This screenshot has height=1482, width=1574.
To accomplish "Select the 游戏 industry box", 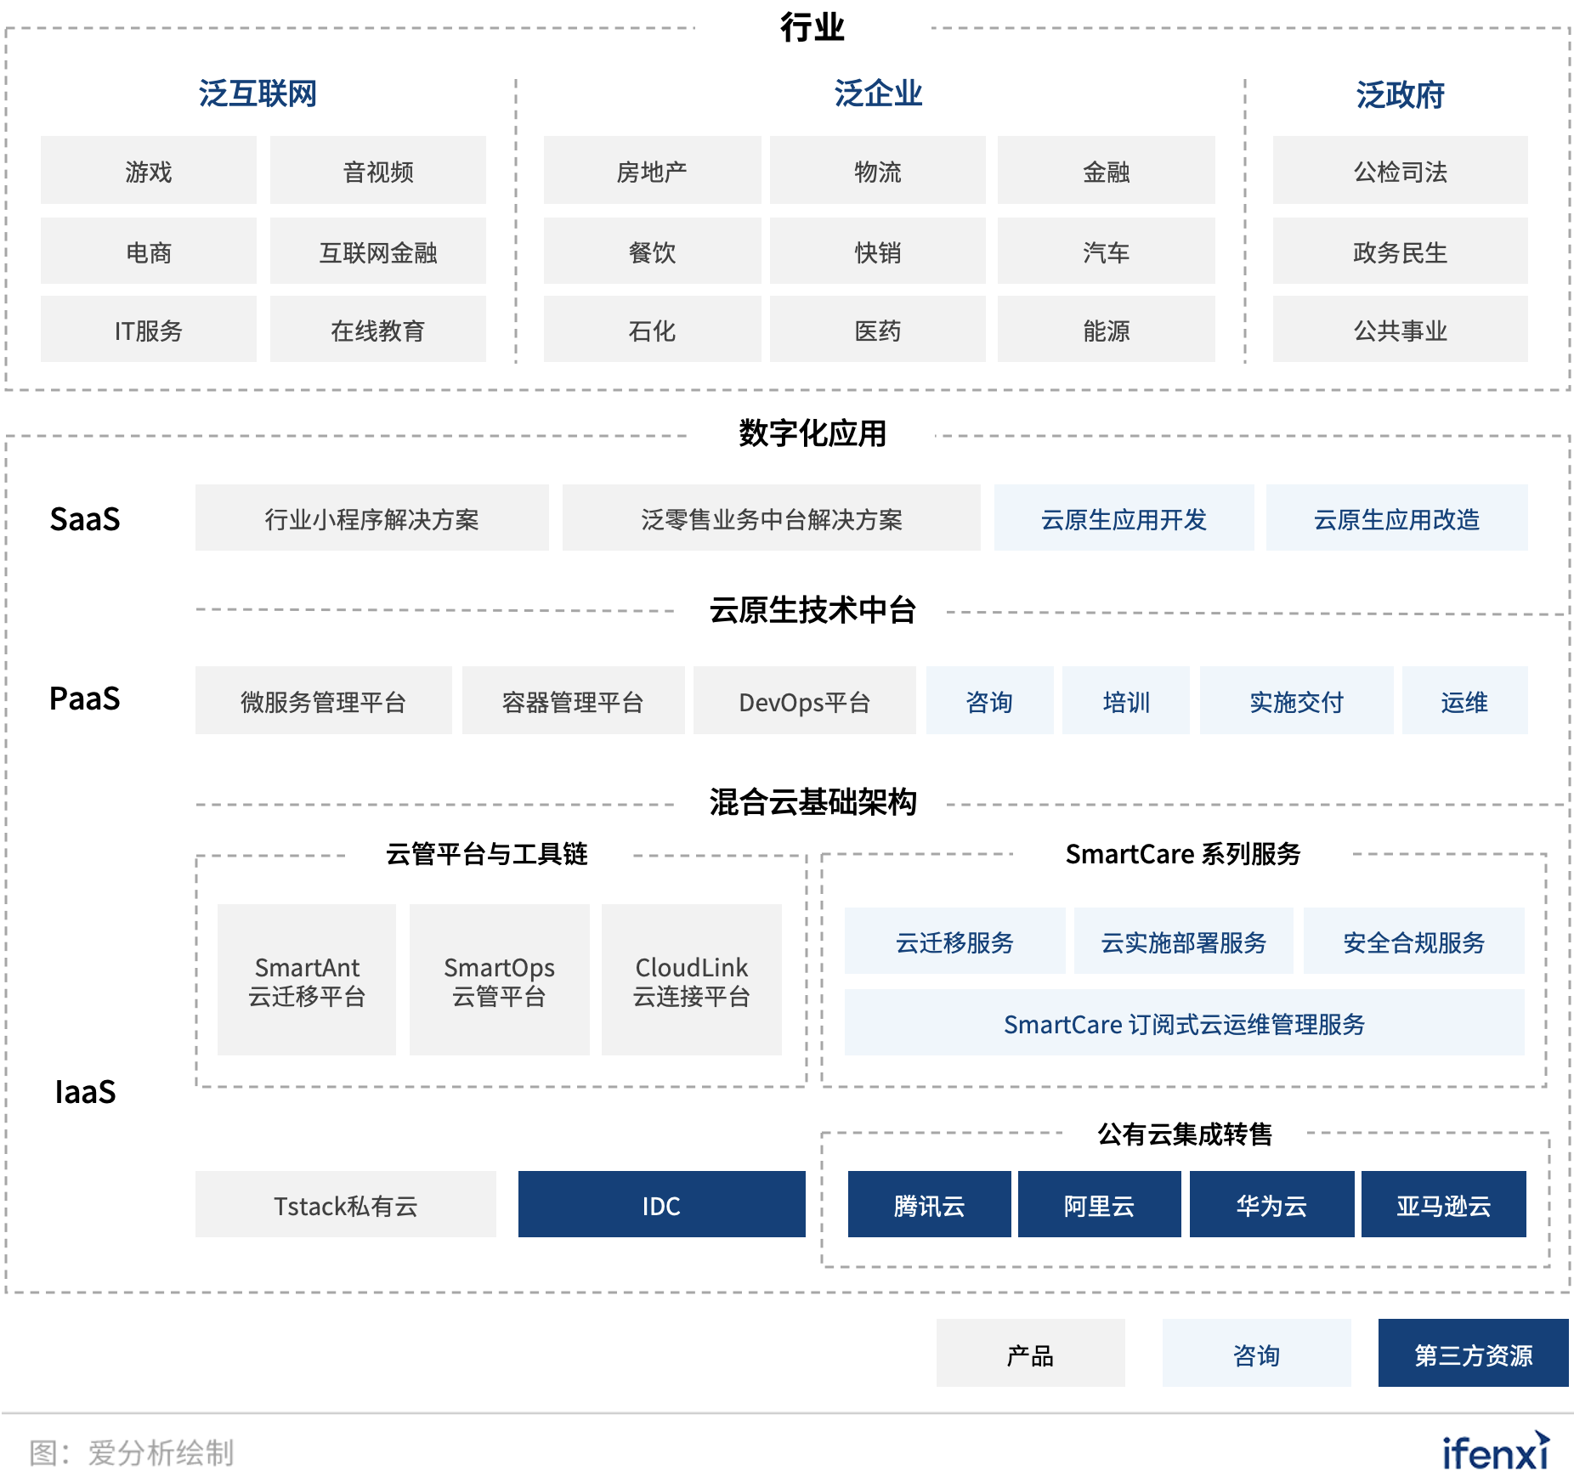I will point(149,170).
